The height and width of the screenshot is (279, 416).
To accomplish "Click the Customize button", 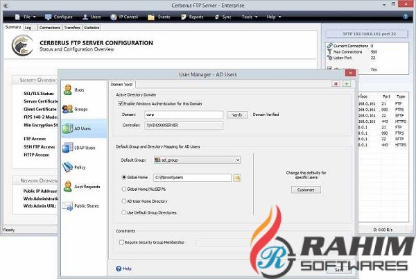I will point(306,189).
